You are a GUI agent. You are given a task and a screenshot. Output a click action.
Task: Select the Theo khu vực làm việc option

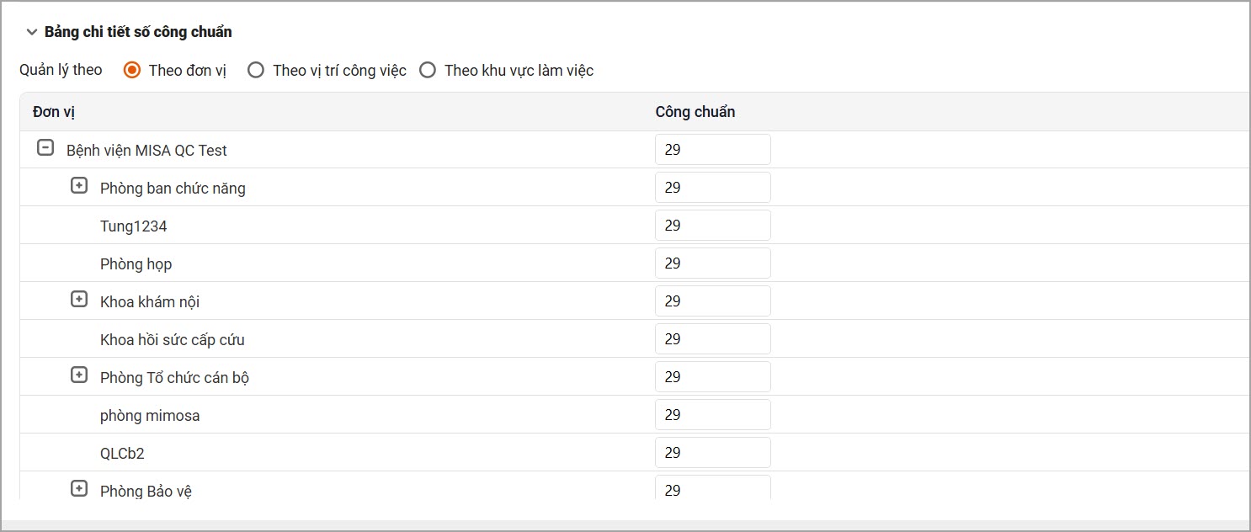pyautogui.click(x=428, y=70)
